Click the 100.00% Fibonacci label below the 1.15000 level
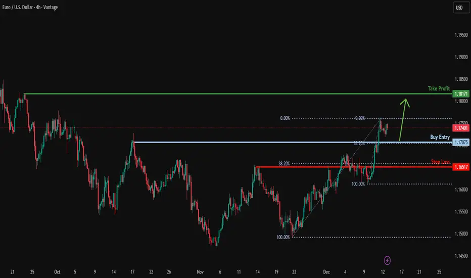This screenshot has height=278, width=471. [x=283, y=237]
